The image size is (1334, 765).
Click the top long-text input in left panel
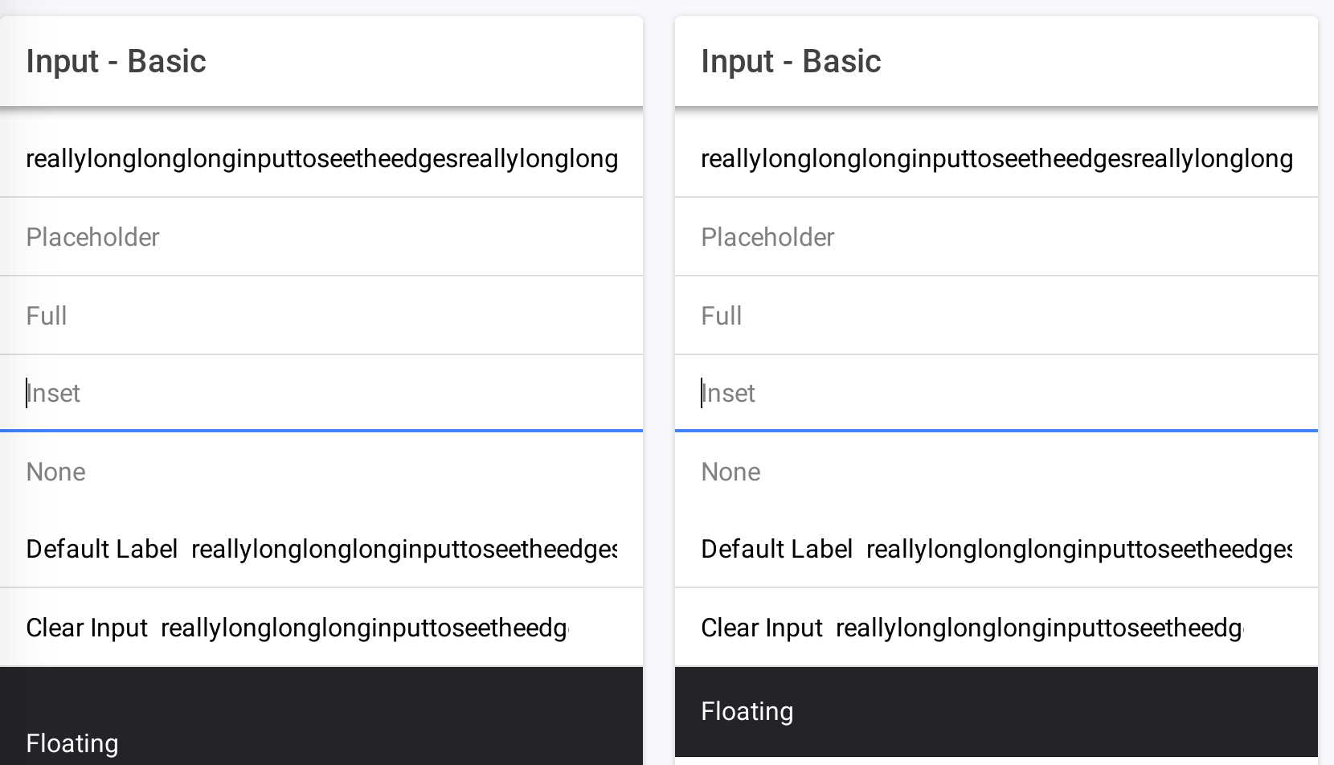pos(321,158)
